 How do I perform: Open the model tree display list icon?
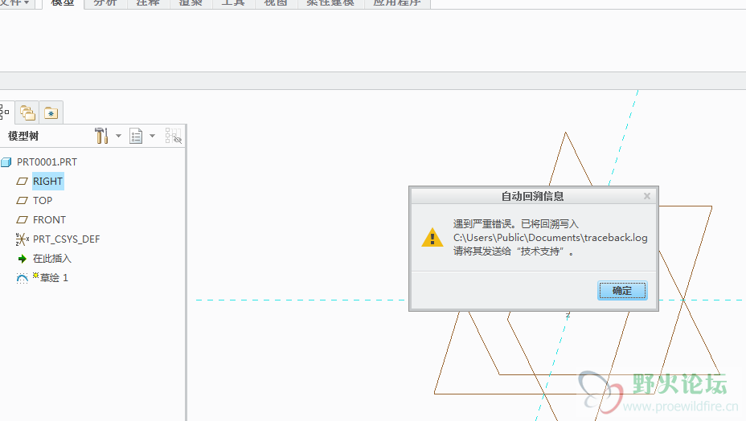click(x=136, y=136)
